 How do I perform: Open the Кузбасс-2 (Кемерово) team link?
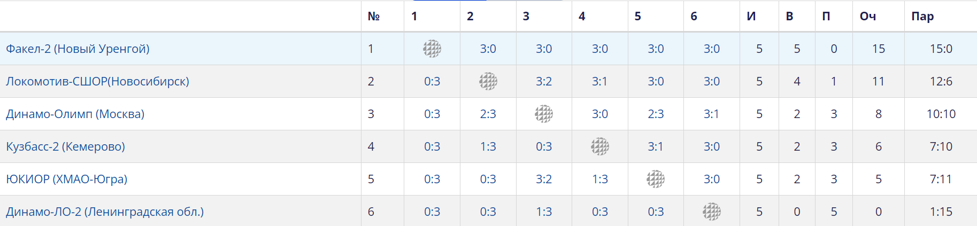(65, 146)
